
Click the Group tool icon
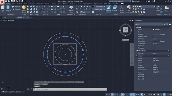point(158,8)
